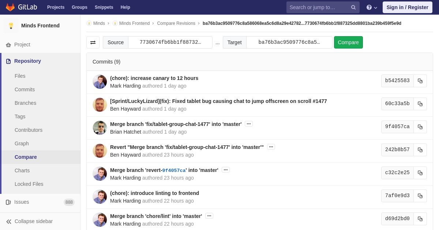Click the Collapse sidebar label
Screen dimensions: 439x230
coord(34,221)
